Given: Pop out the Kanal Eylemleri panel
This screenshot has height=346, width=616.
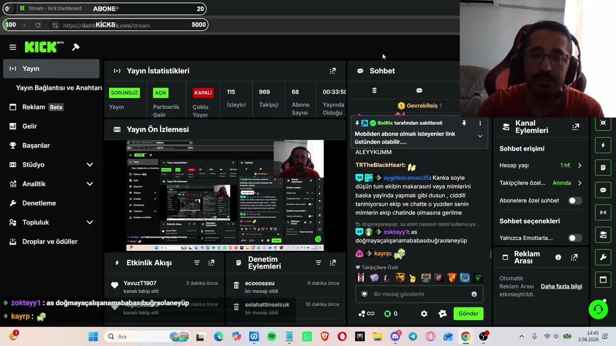Looking at the screenshot, I should tap(576, 127).
